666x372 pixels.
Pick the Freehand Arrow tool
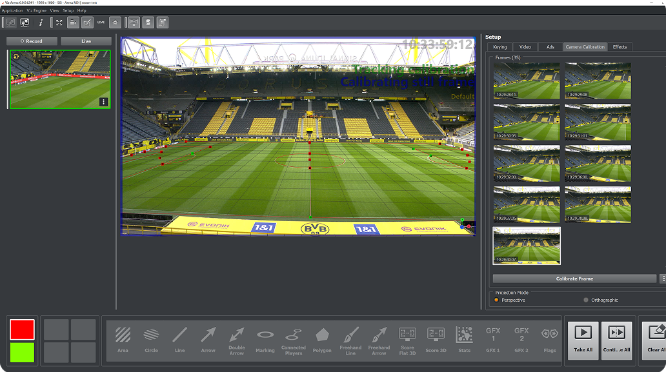pyautogui.click(x=379, y=340)
